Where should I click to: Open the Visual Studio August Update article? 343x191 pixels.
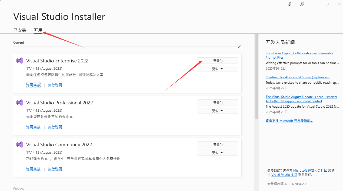click(x=301, y=99)
